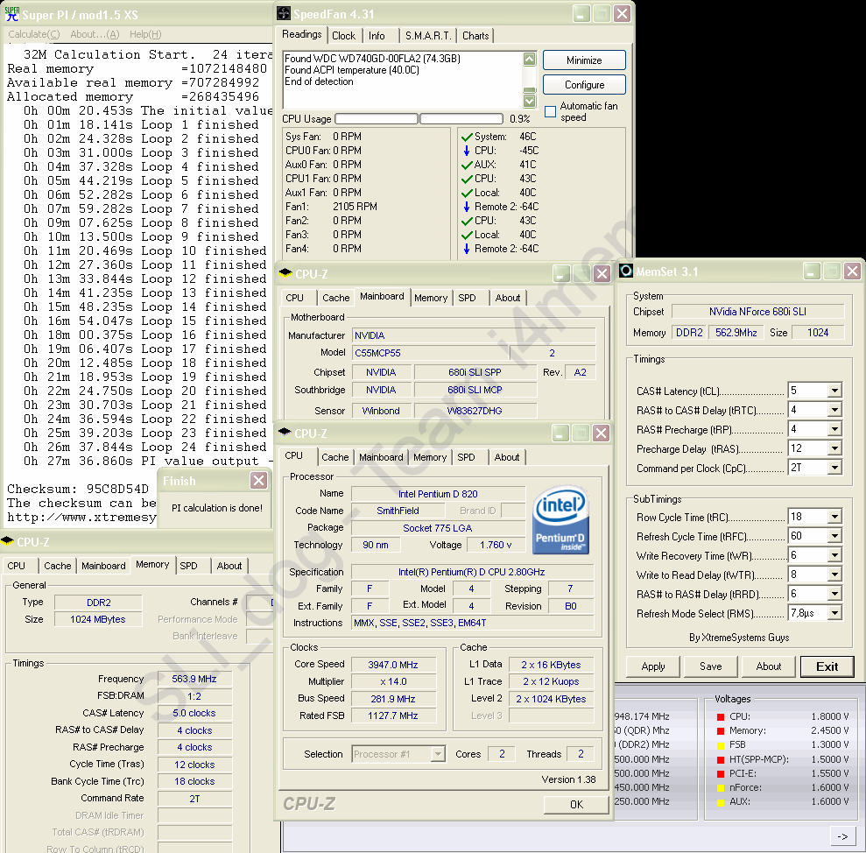Click OK in the CPU-Z window
Viewport: 866px width, 853px height.
click(576, 804)
